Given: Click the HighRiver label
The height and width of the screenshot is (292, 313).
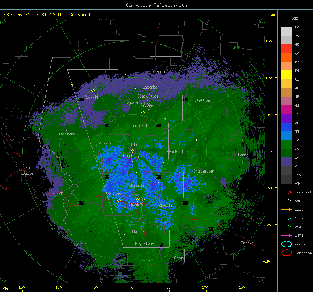Looking at the screenshot, I should click(144, 244).
